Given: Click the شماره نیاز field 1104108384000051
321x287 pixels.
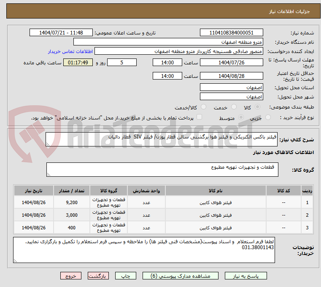Looking at the screenshot, I should tap(231, 33).
